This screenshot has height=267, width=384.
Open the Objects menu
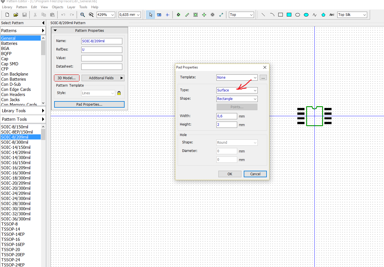(58, 7)
